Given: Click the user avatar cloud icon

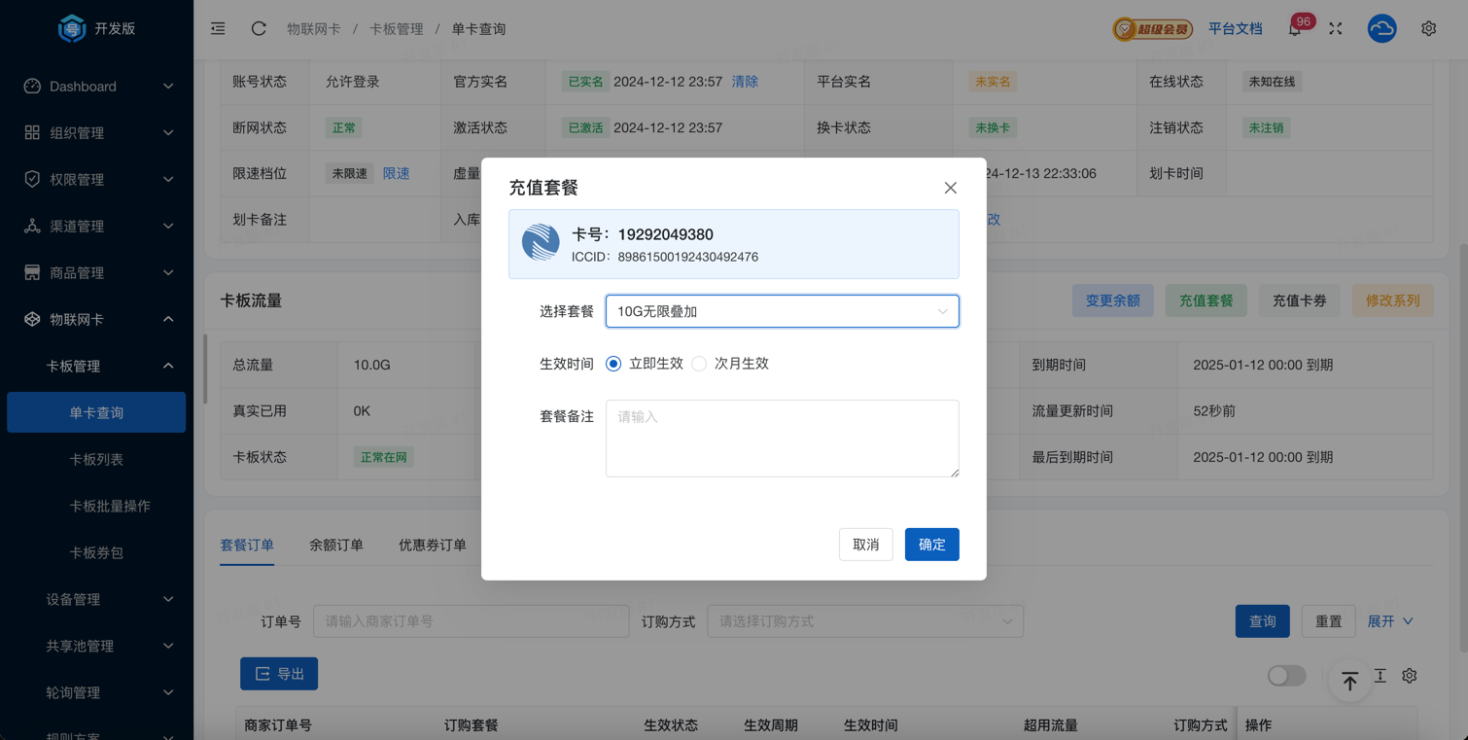Looking at the screenshot, I should click(x=1381, y=29).
